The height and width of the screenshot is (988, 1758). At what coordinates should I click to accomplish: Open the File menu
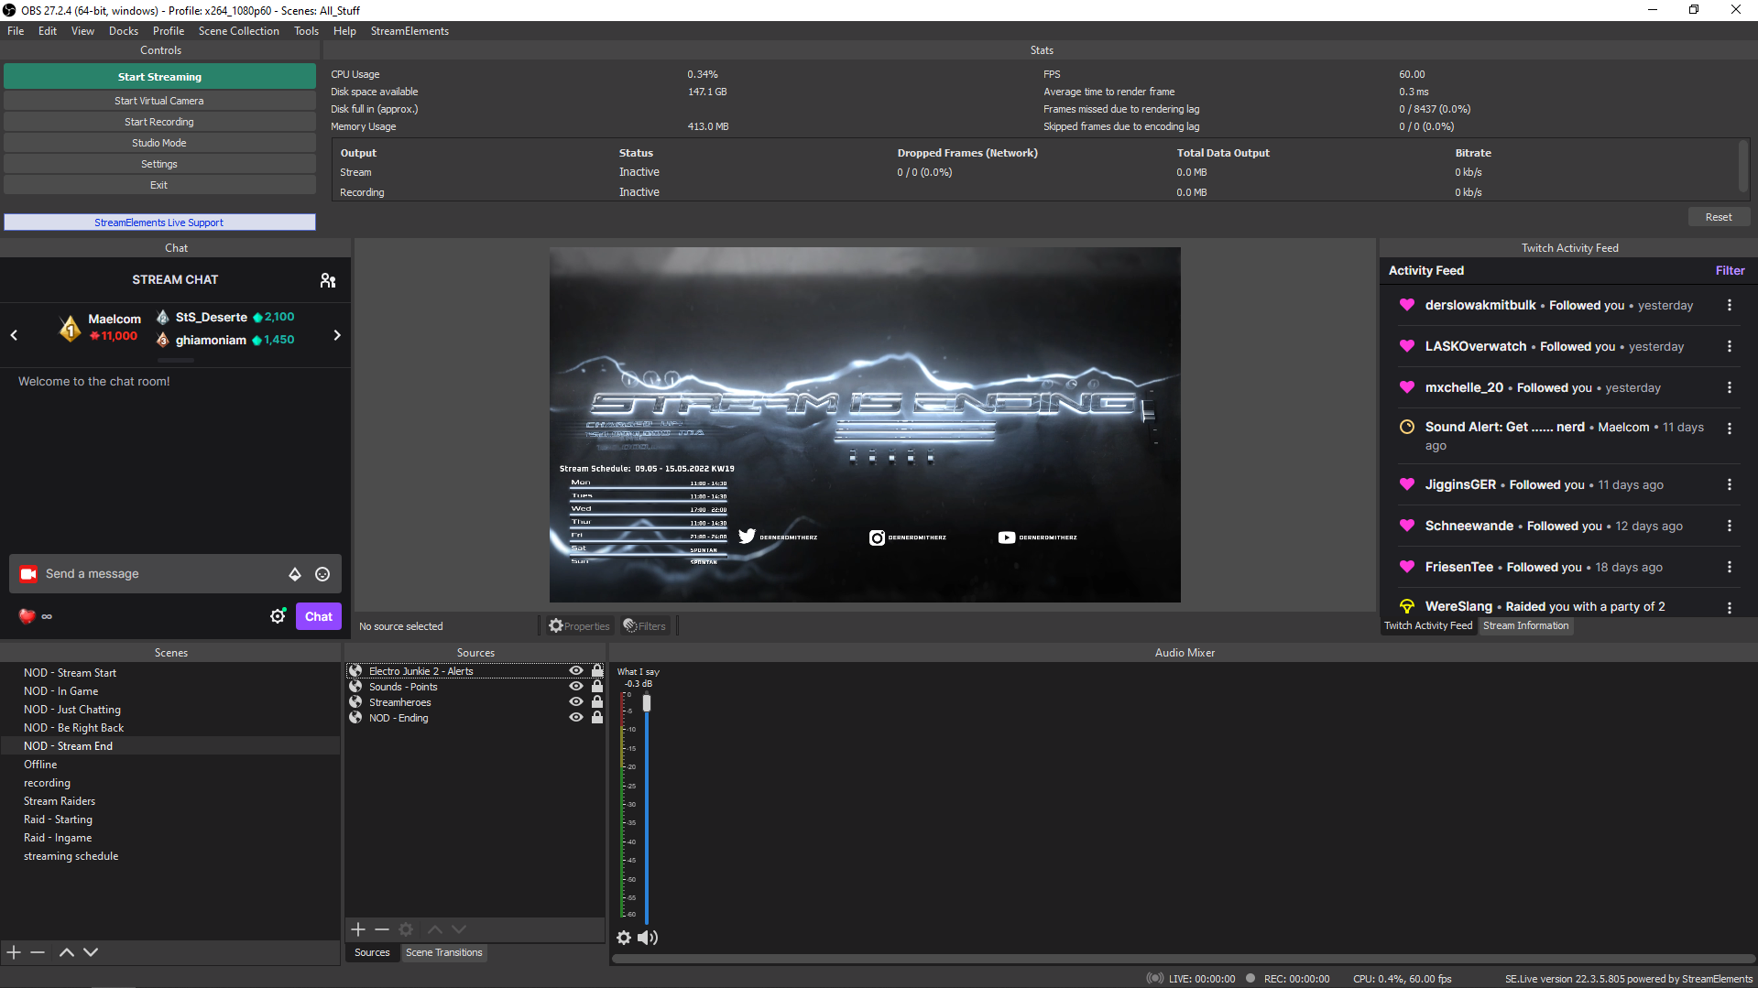click(16, 31)
